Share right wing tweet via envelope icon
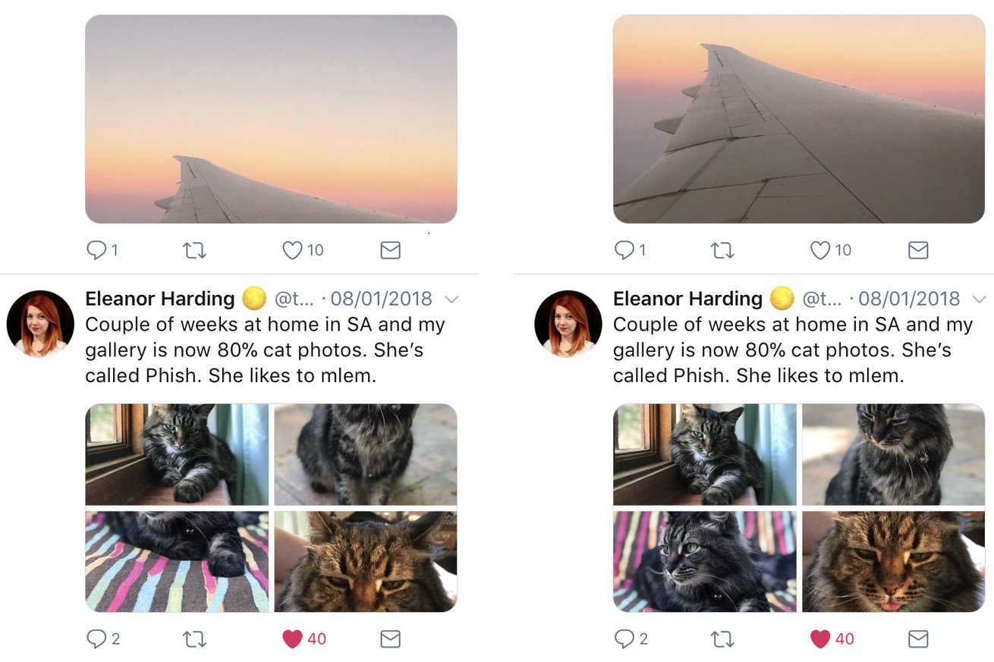This screenshot has height=662, width=994. (918, 250)
